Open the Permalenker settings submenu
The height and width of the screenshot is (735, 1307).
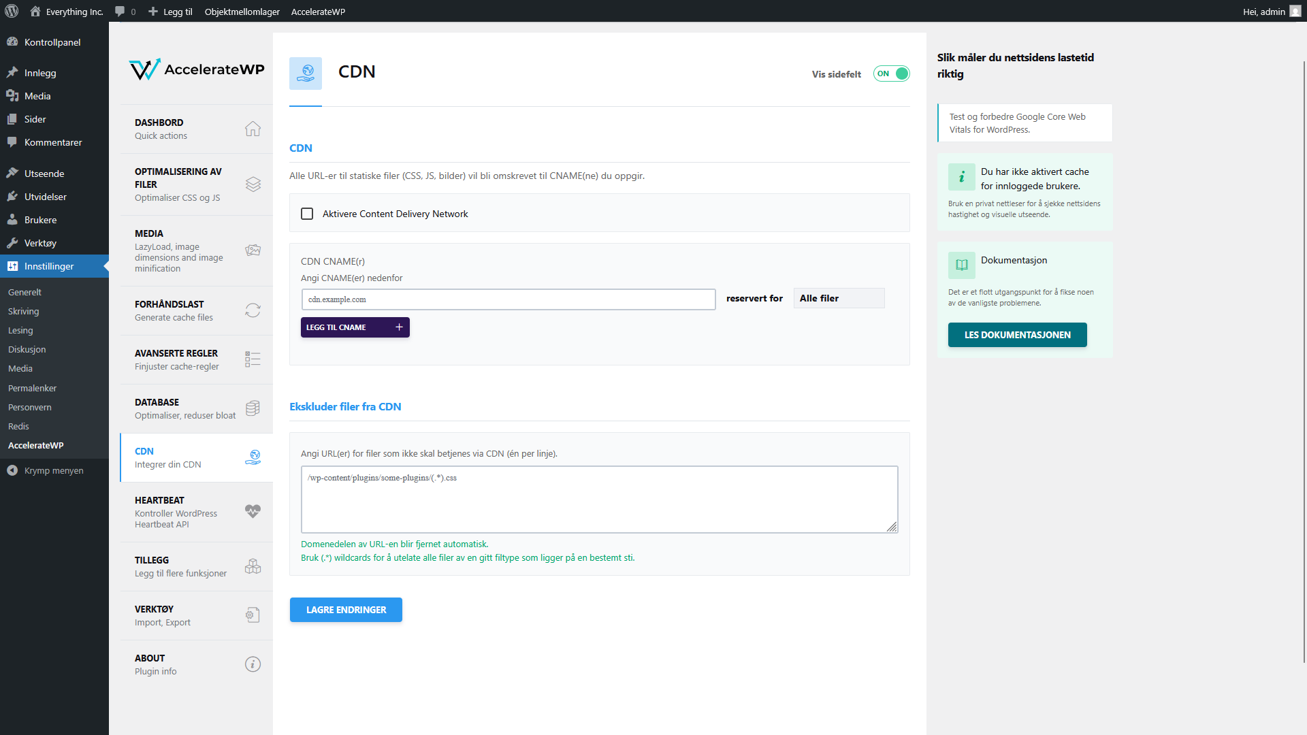pos(32,388)
